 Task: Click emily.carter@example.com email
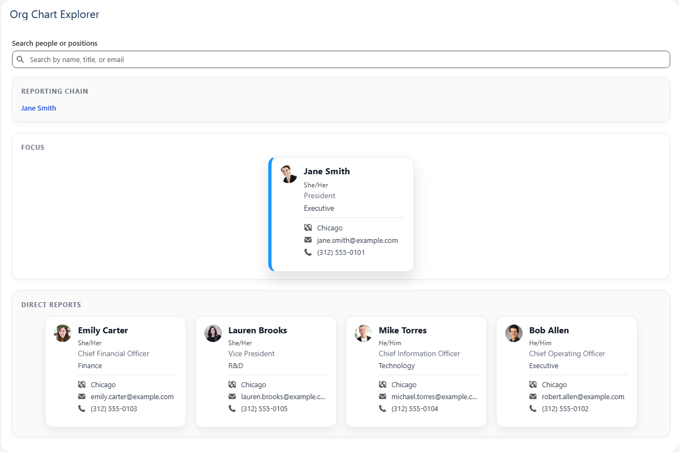point(132,396)
